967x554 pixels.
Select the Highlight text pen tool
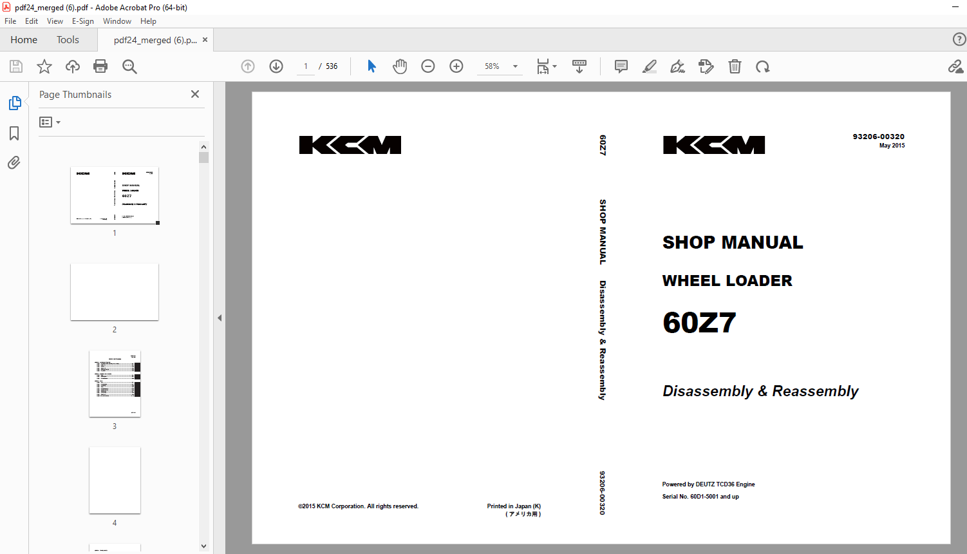tap(650, 66)
